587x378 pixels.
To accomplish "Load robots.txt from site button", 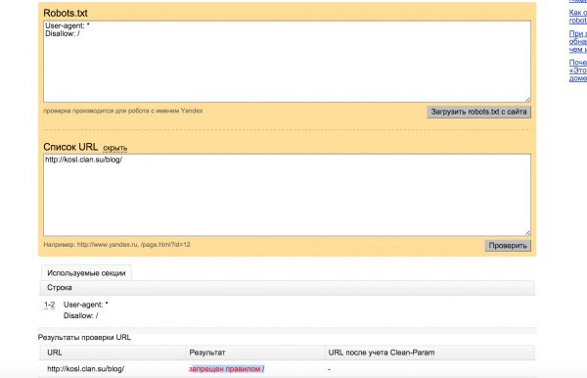I will coord(478,112).
